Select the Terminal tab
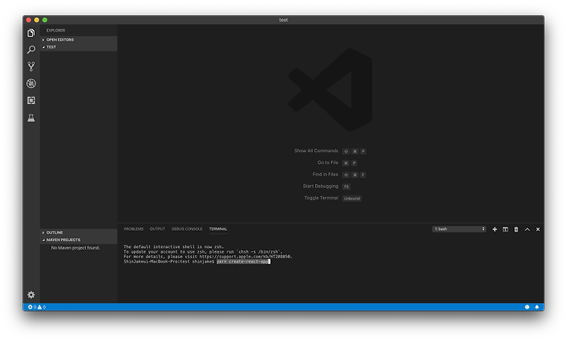 (x=218, y=229)
